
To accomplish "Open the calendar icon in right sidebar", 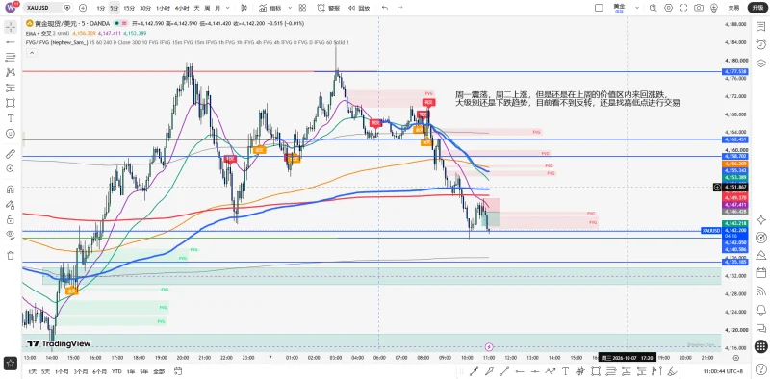I will coord(761,273).
